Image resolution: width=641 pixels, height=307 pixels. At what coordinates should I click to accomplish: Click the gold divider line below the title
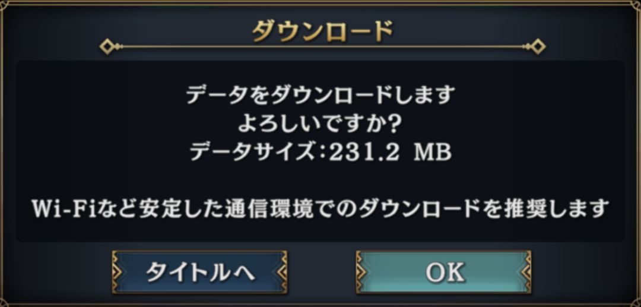[322, 46]
